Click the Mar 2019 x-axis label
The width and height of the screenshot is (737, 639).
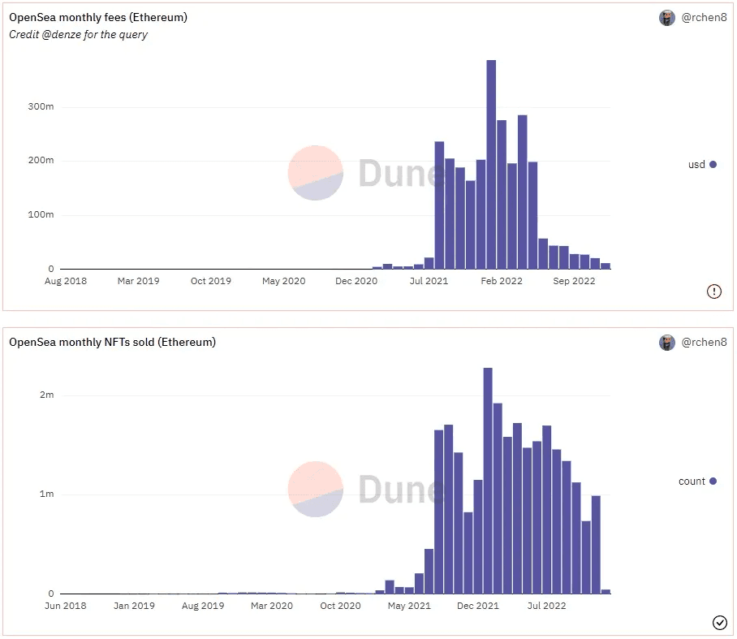coord(138,281)
